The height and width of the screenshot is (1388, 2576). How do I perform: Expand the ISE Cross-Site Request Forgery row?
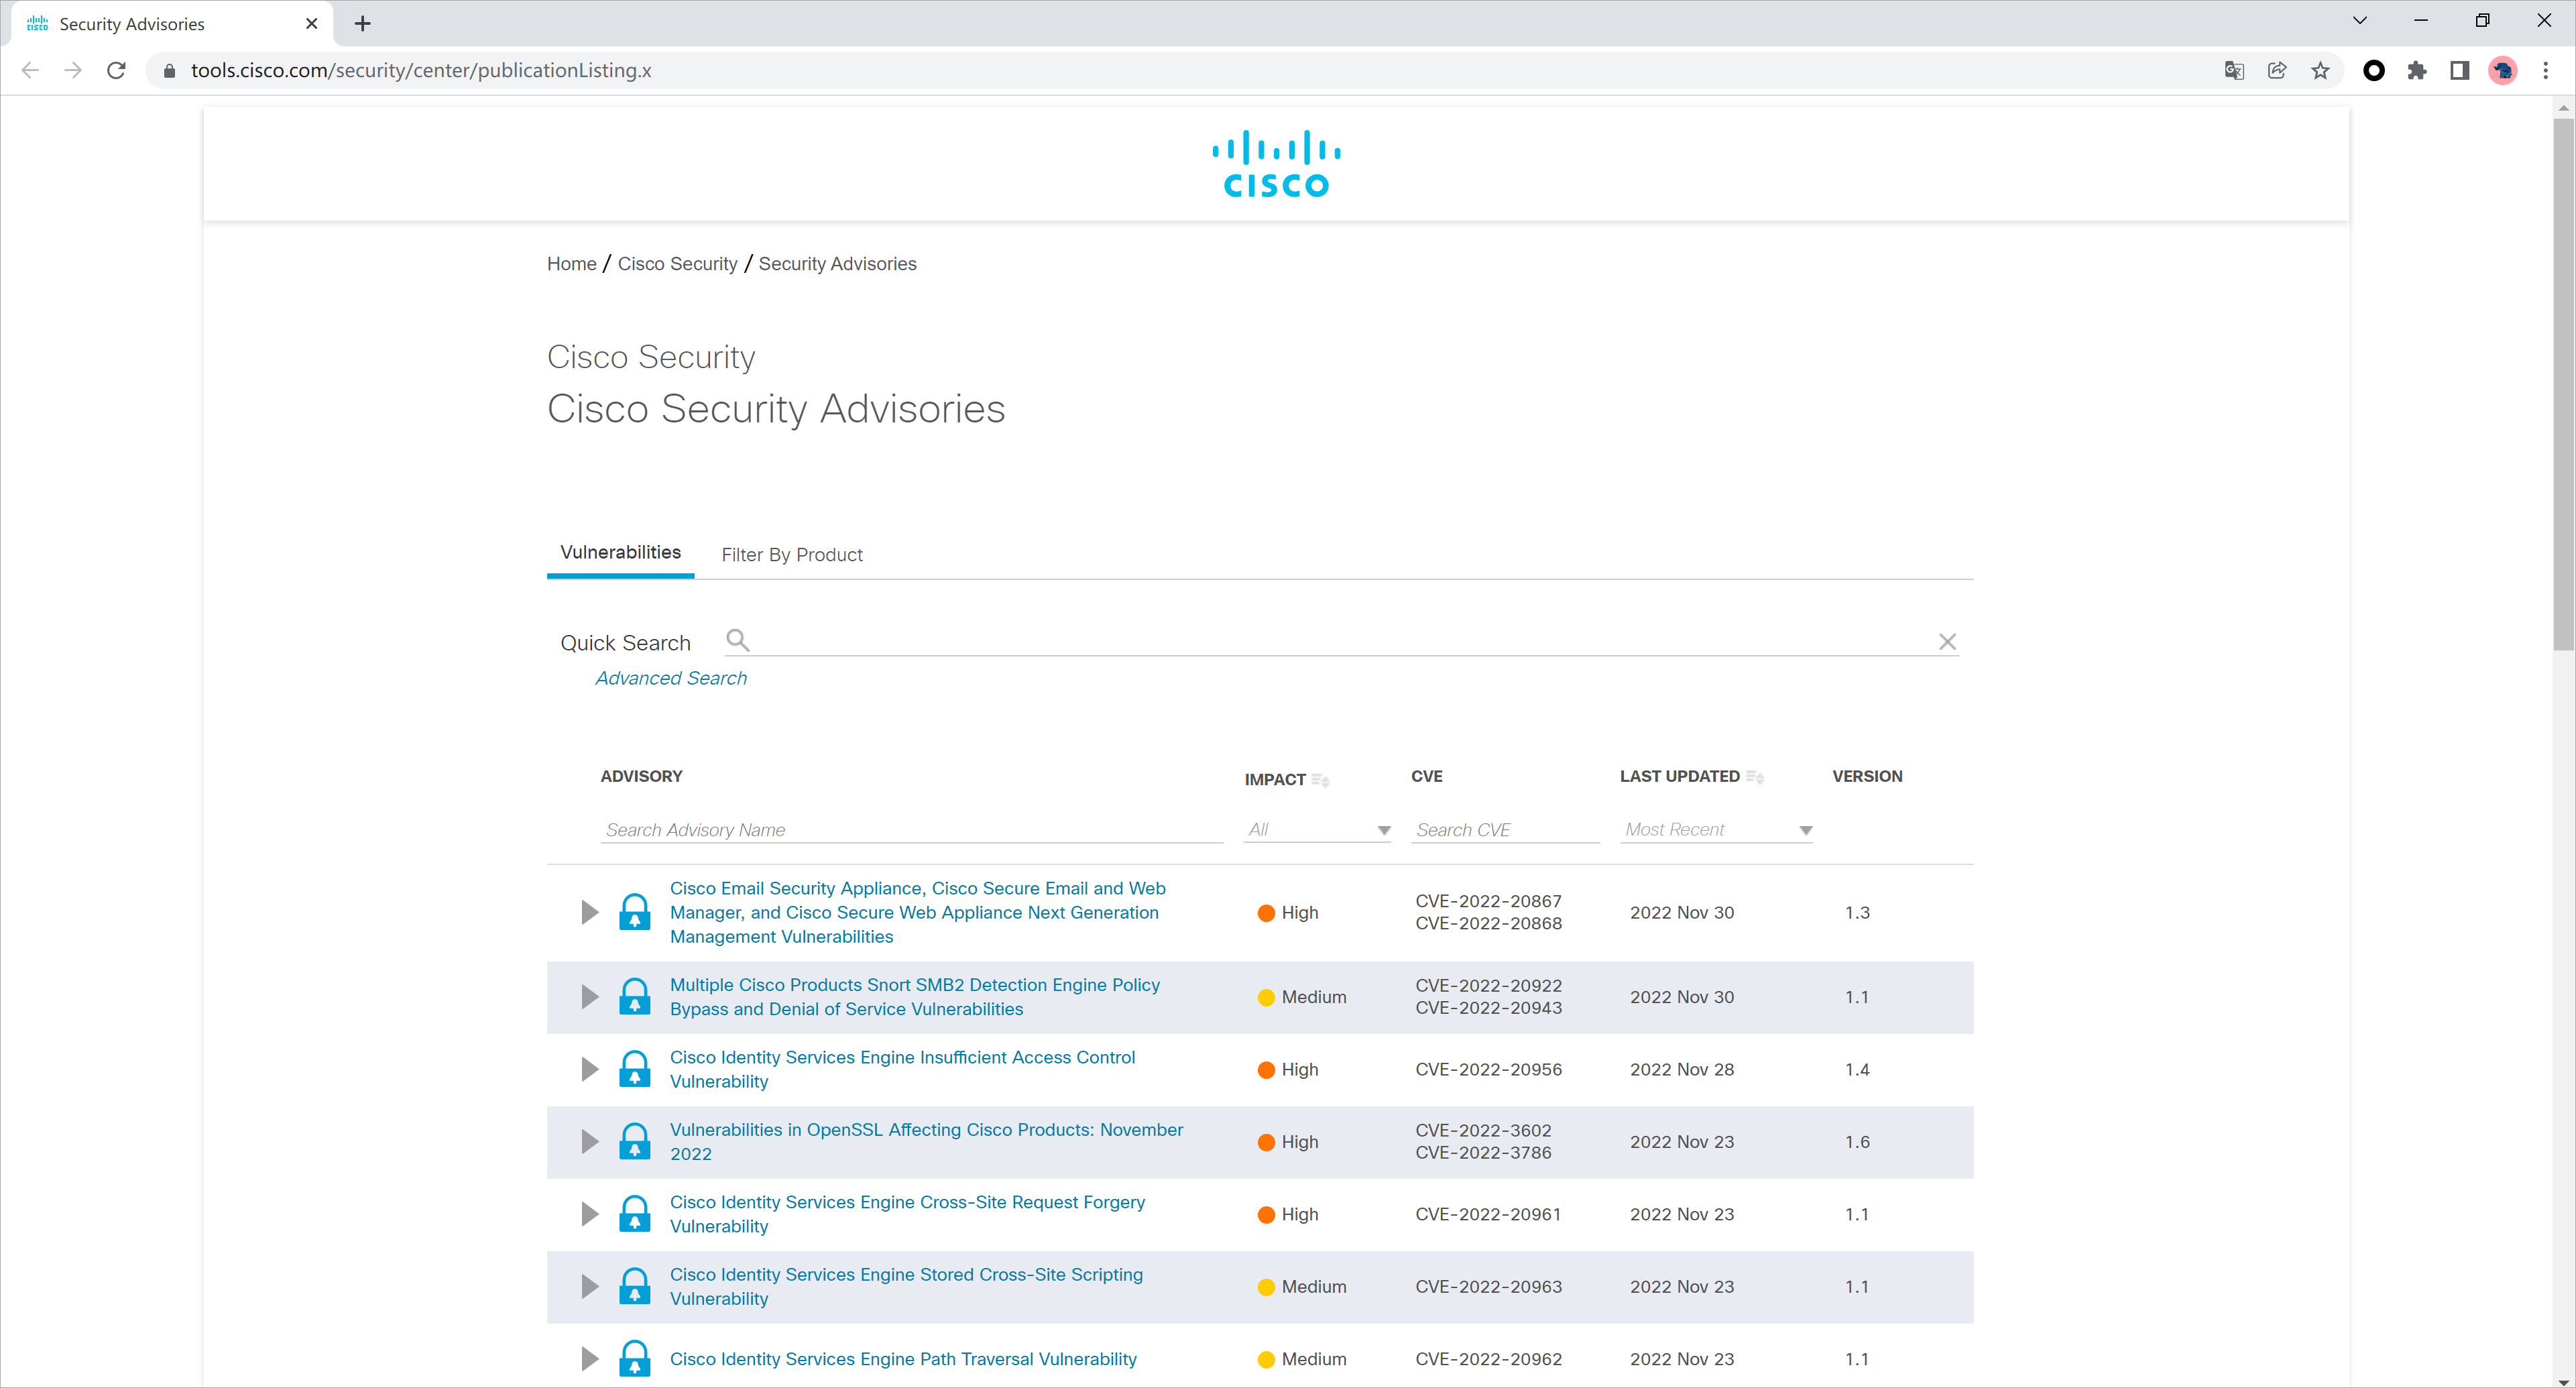(589, 1214)
